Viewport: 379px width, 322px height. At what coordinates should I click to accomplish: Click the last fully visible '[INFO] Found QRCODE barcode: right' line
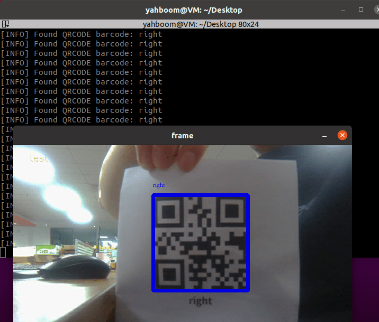(82, 120)
